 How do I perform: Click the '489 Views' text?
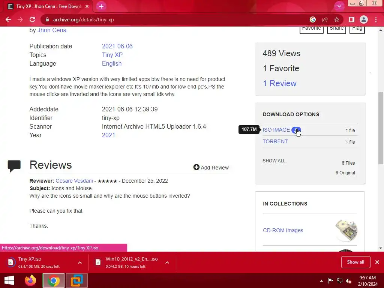pos(281,53)
